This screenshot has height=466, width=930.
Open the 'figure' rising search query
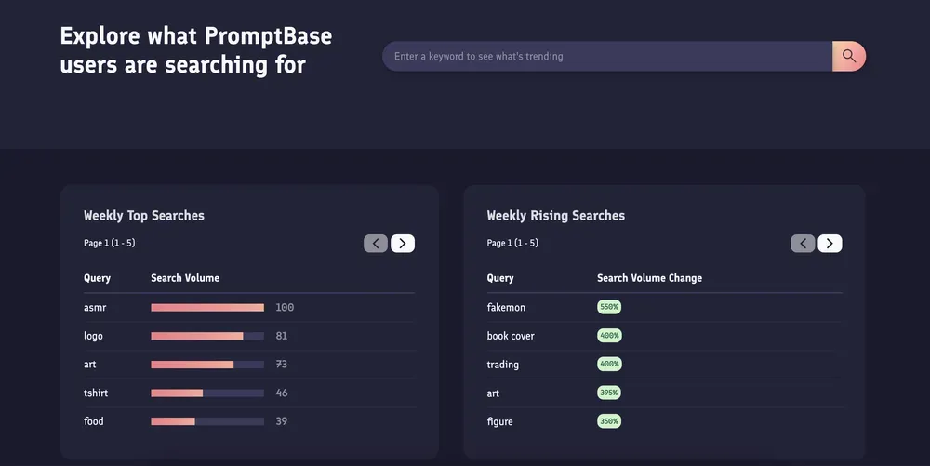[x=499, y=421]
